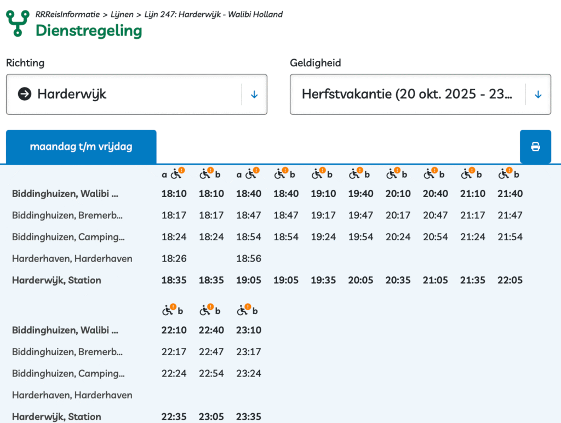Open the Lijnen breadcrumb link
The image size is (561, 423).
point(122,14)
